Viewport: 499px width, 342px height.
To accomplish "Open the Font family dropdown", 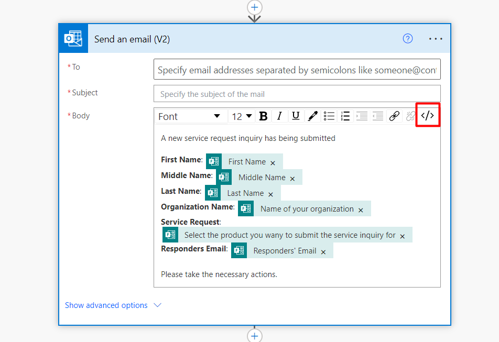I will click(x=190, y=116).
